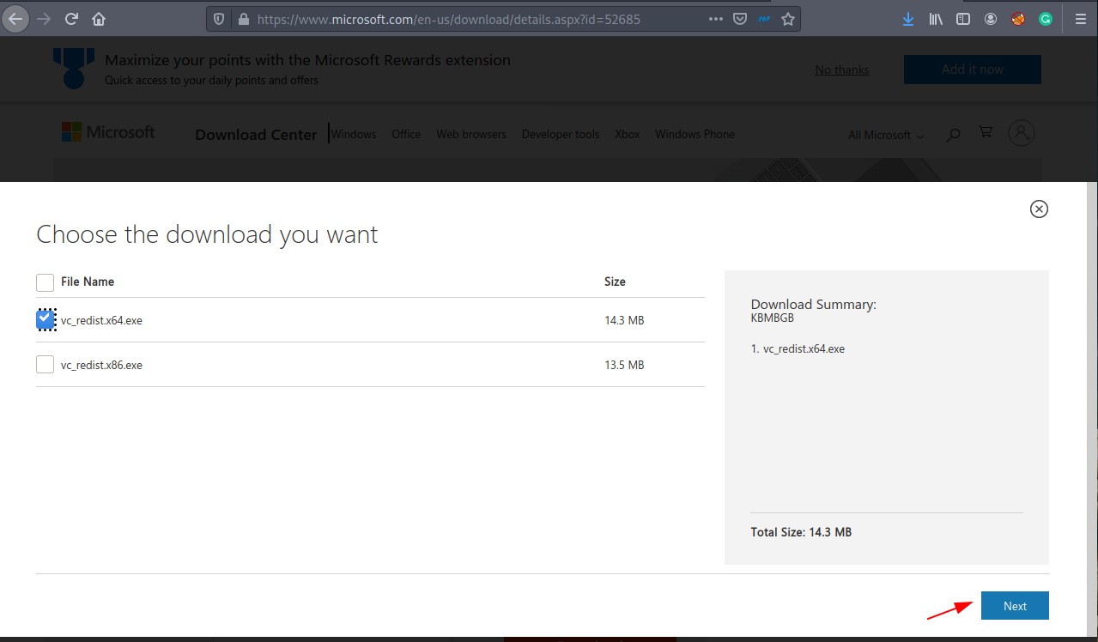Reload the current page
Screen dimensions: 1098x642
click(x=71, y=18)
